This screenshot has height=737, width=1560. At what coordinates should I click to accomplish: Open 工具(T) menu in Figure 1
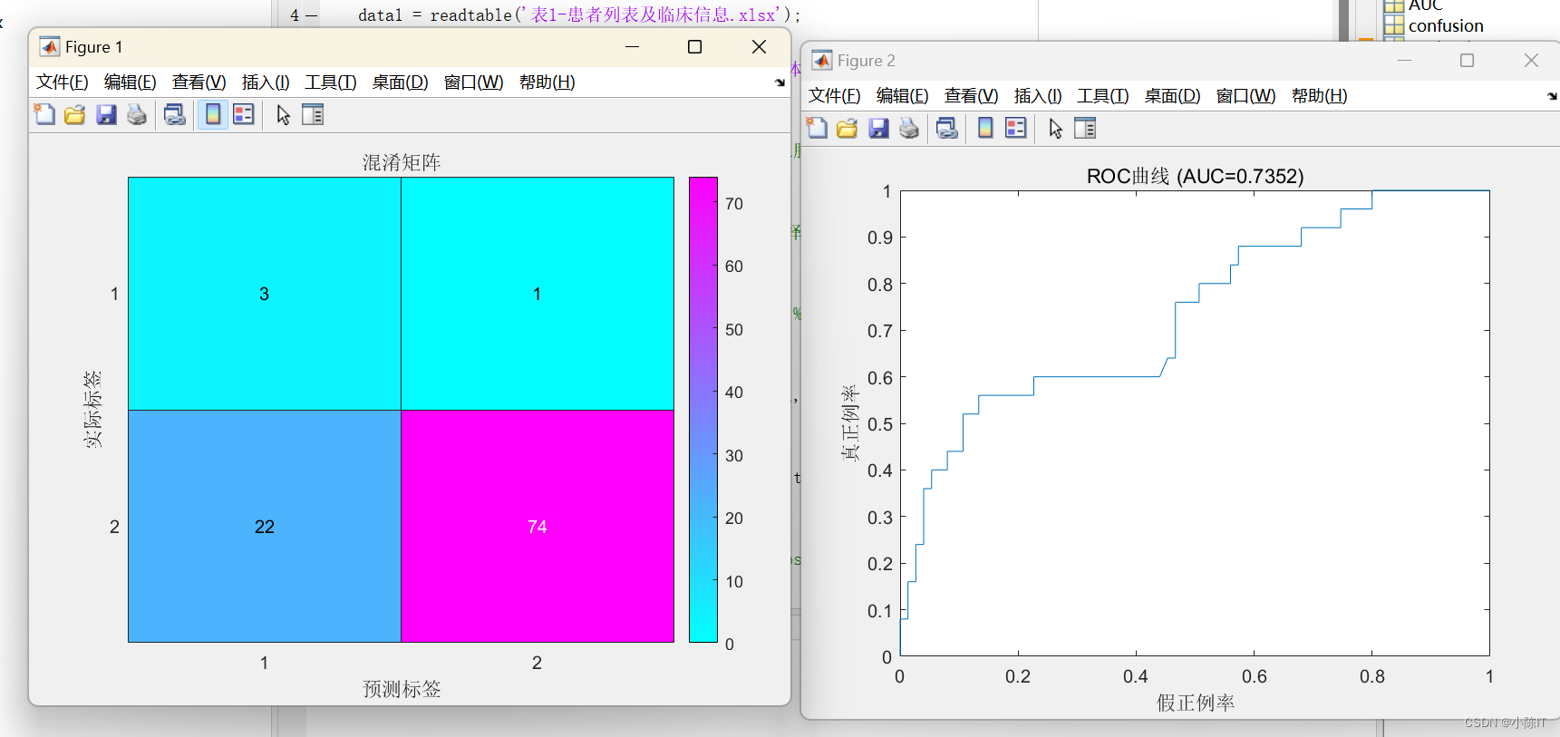coord(331,82)
